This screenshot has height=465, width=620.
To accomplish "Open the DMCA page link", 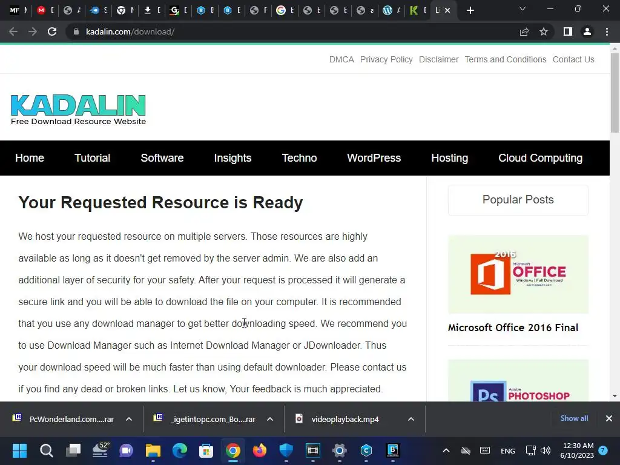I will [341, 59].
